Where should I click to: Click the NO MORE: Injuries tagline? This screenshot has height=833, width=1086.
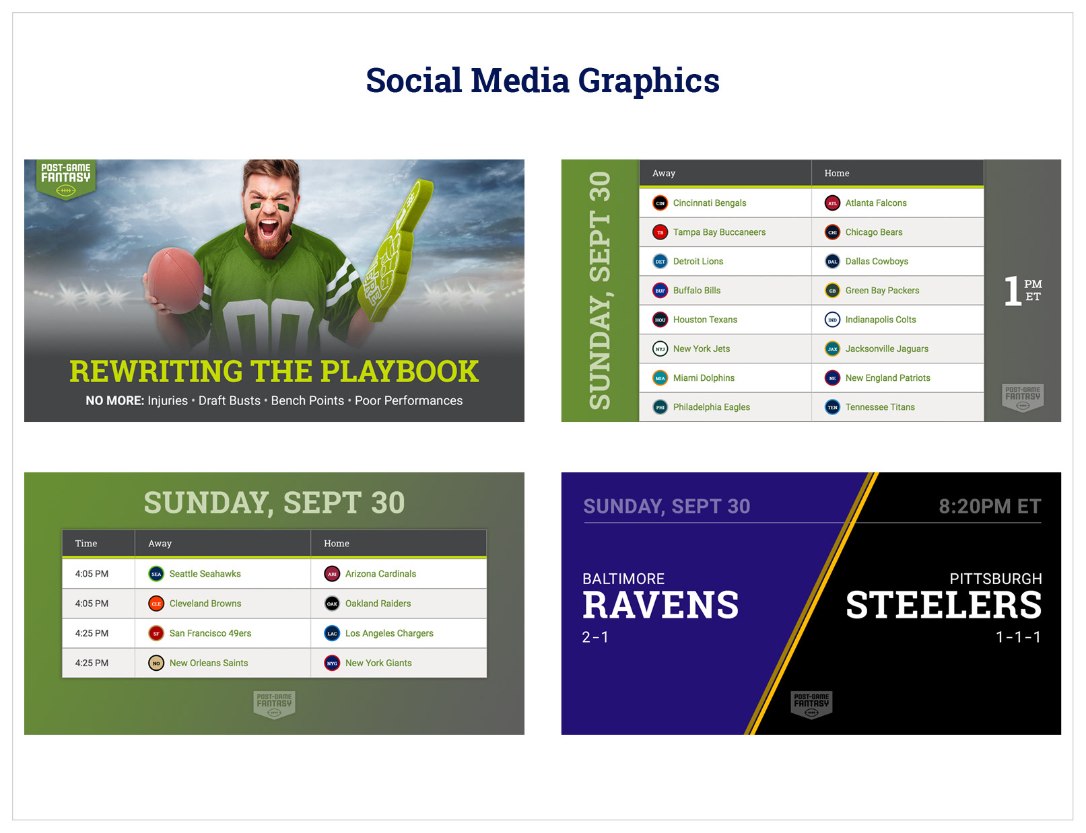coord(274,400)
